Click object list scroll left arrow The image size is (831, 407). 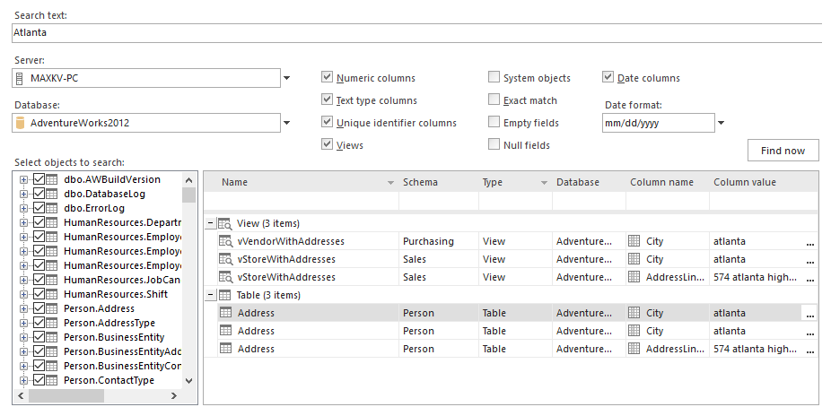[x=22, y=396]
